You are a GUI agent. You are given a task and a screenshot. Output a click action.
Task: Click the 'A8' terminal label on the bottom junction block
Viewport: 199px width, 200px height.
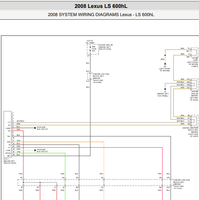77,178
